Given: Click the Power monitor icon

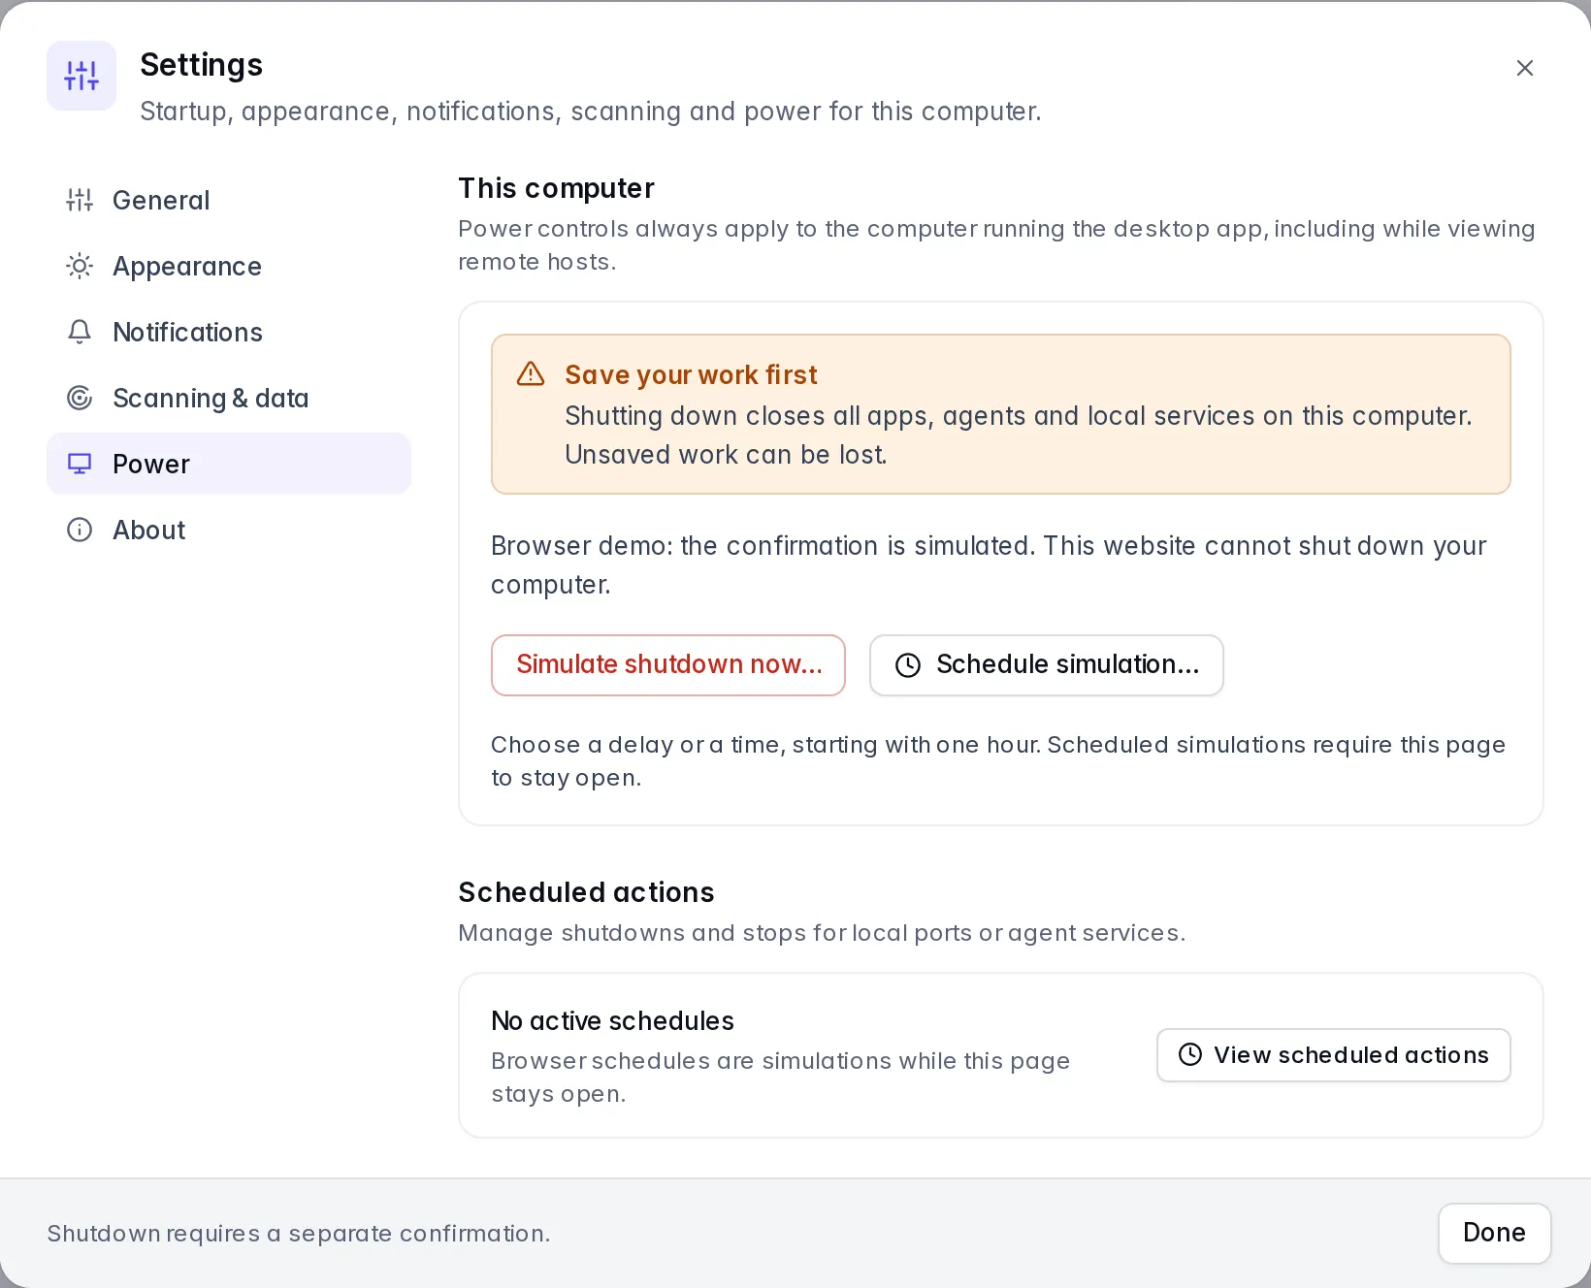Looking at the screenshot, I should pyautogui.click(x=80, y=464).
